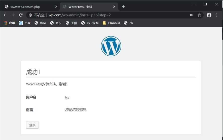Image resolution: width=223 pixels, height=140 pixels.
Task: Open saved password key icon
Action: point(192,15)
